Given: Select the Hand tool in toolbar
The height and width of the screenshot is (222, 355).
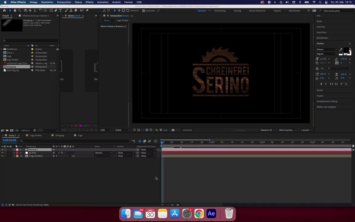Looking at the screenshot, I should (x=15, y=10).
